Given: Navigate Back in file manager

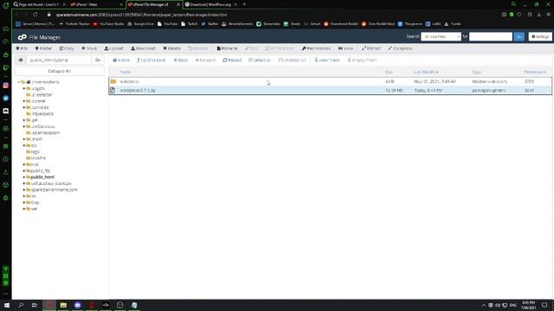Looking at the screenshot, I should (x=181, y=60).
